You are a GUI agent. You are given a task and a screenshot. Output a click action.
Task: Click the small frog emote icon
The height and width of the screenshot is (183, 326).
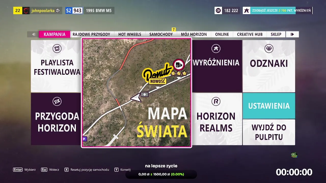[x=294, y=155]
